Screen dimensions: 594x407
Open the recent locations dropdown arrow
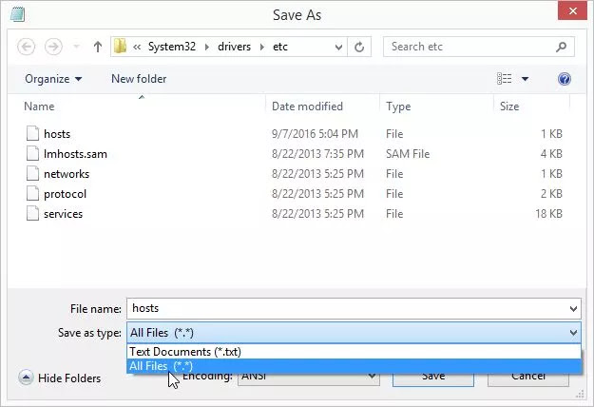(76, 47)
